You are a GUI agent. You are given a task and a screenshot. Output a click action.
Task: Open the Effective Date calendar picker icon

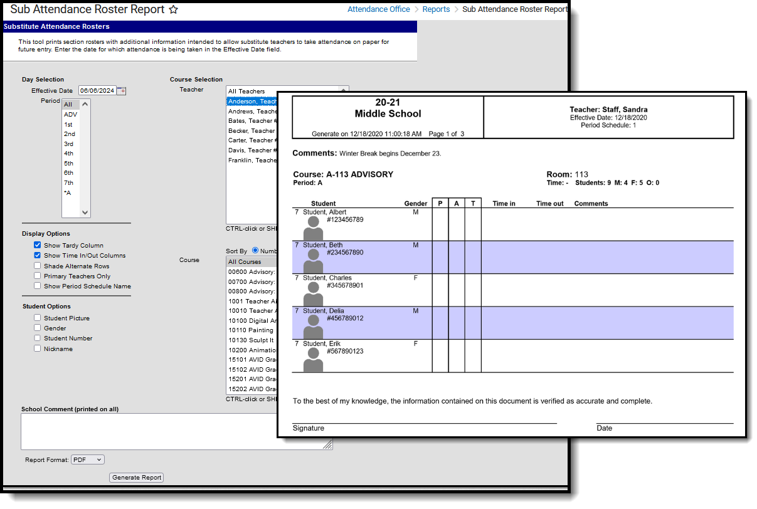pyautogui.click(x=122, y=91)
